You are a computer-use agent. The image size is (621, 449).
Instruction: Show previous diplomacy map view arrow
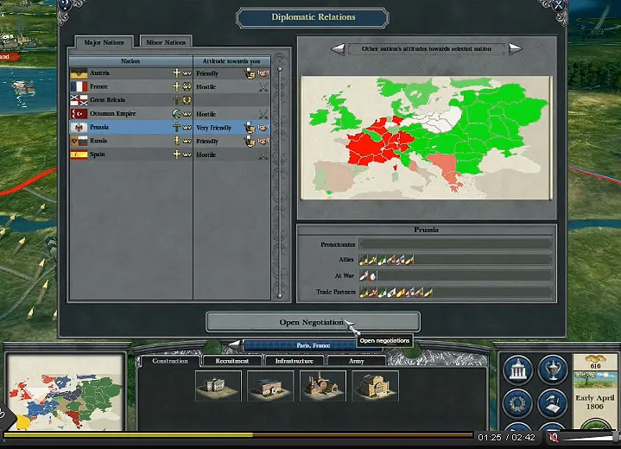tap(339, 49)
